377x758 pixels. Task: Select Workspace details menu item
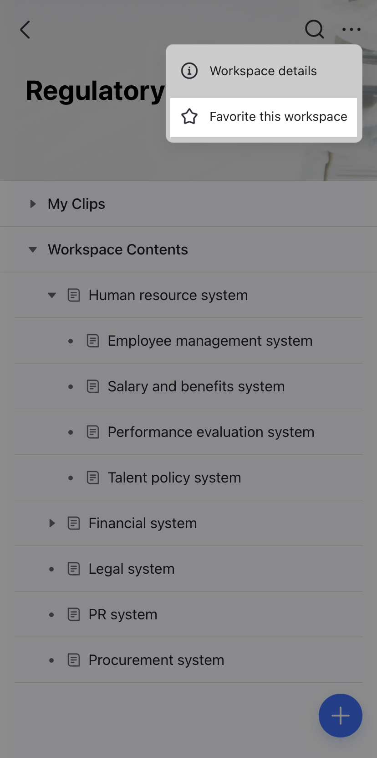[263, 71]
